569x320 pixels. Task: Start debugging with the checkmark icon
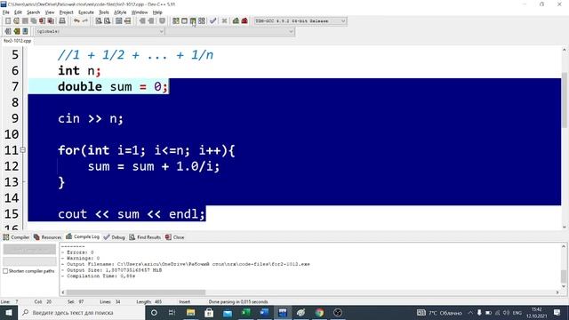click(213, 21)
